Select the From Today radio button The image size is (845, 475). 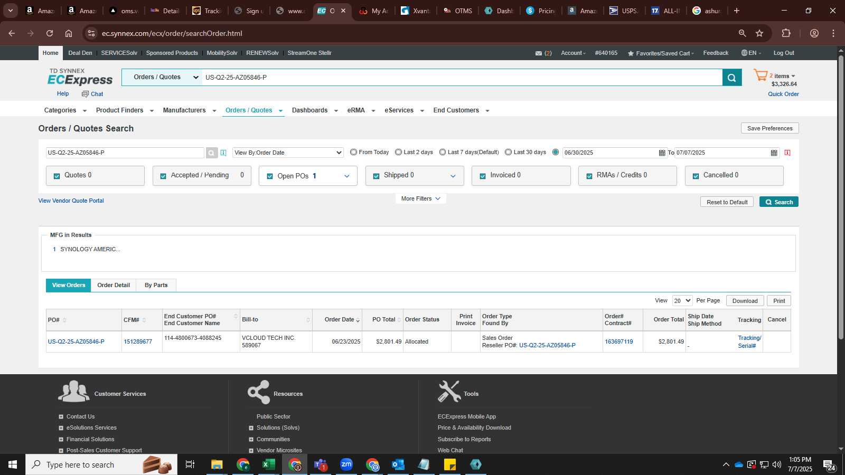click(353, 152)
